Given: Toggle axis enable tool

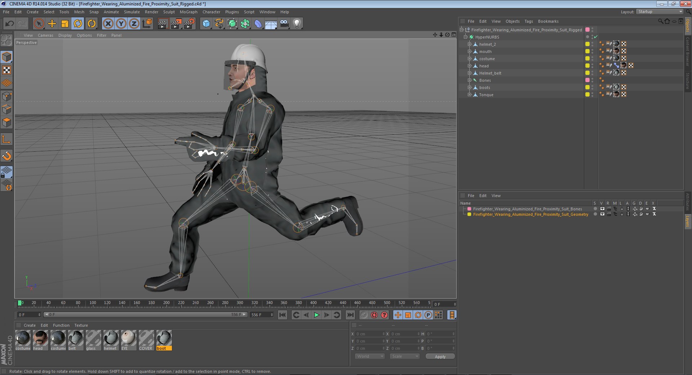Looking at the screenshot, I should [x=7, y=139].
